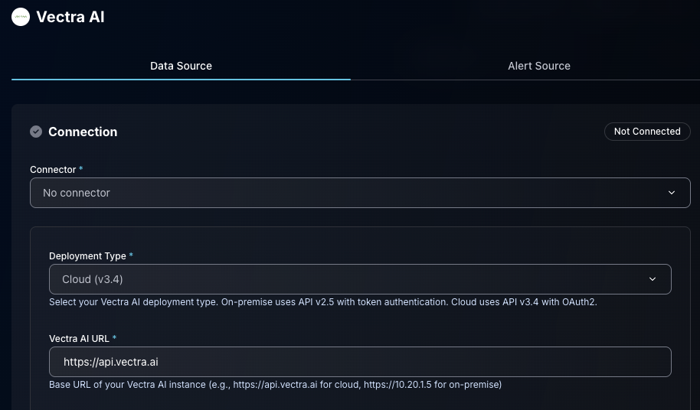Image resolution: width=700 pixels, height=410 pixels.
Task: Open the No connector dropdown
Action: pyautogui.click(x=345, y=193)
